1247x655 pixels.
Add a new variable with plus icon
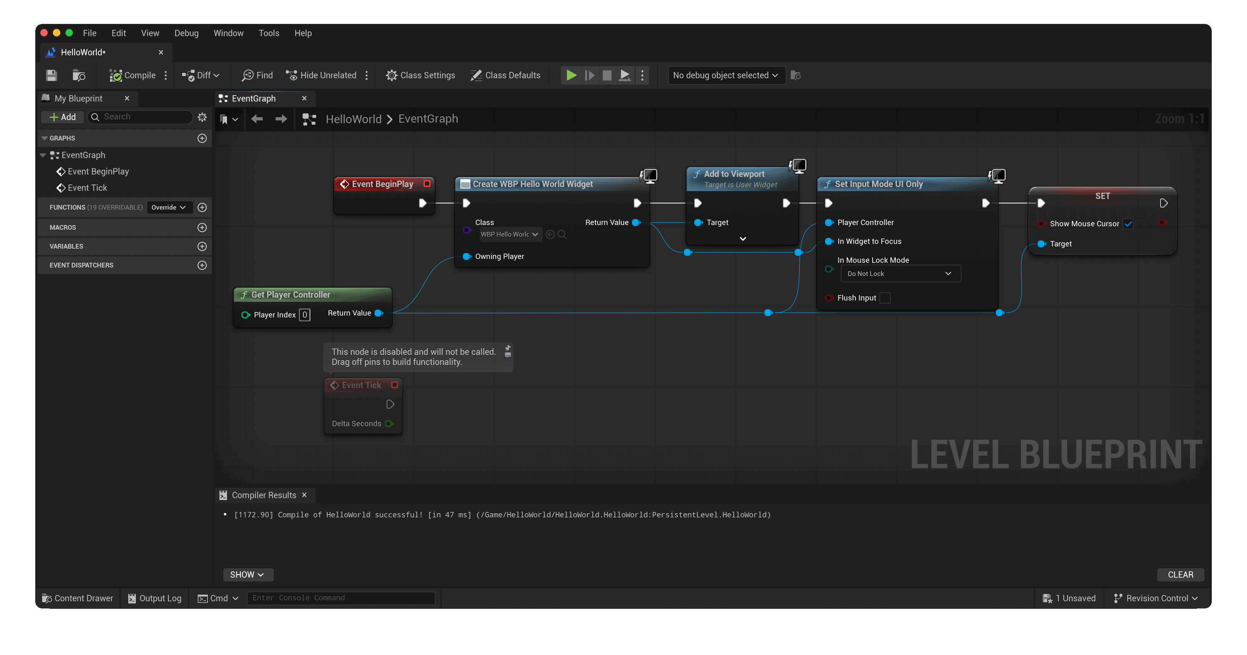coord(202,246)
